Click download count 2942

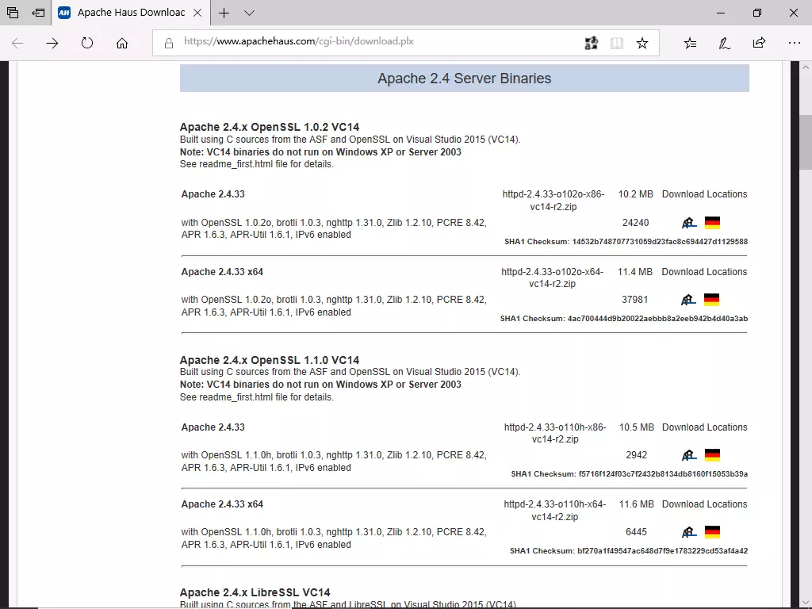[x=637, y=455]
